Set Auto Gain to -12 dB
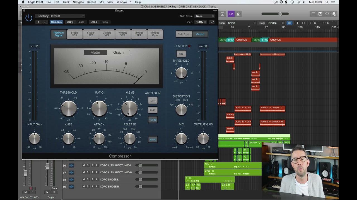 point(153,120)
